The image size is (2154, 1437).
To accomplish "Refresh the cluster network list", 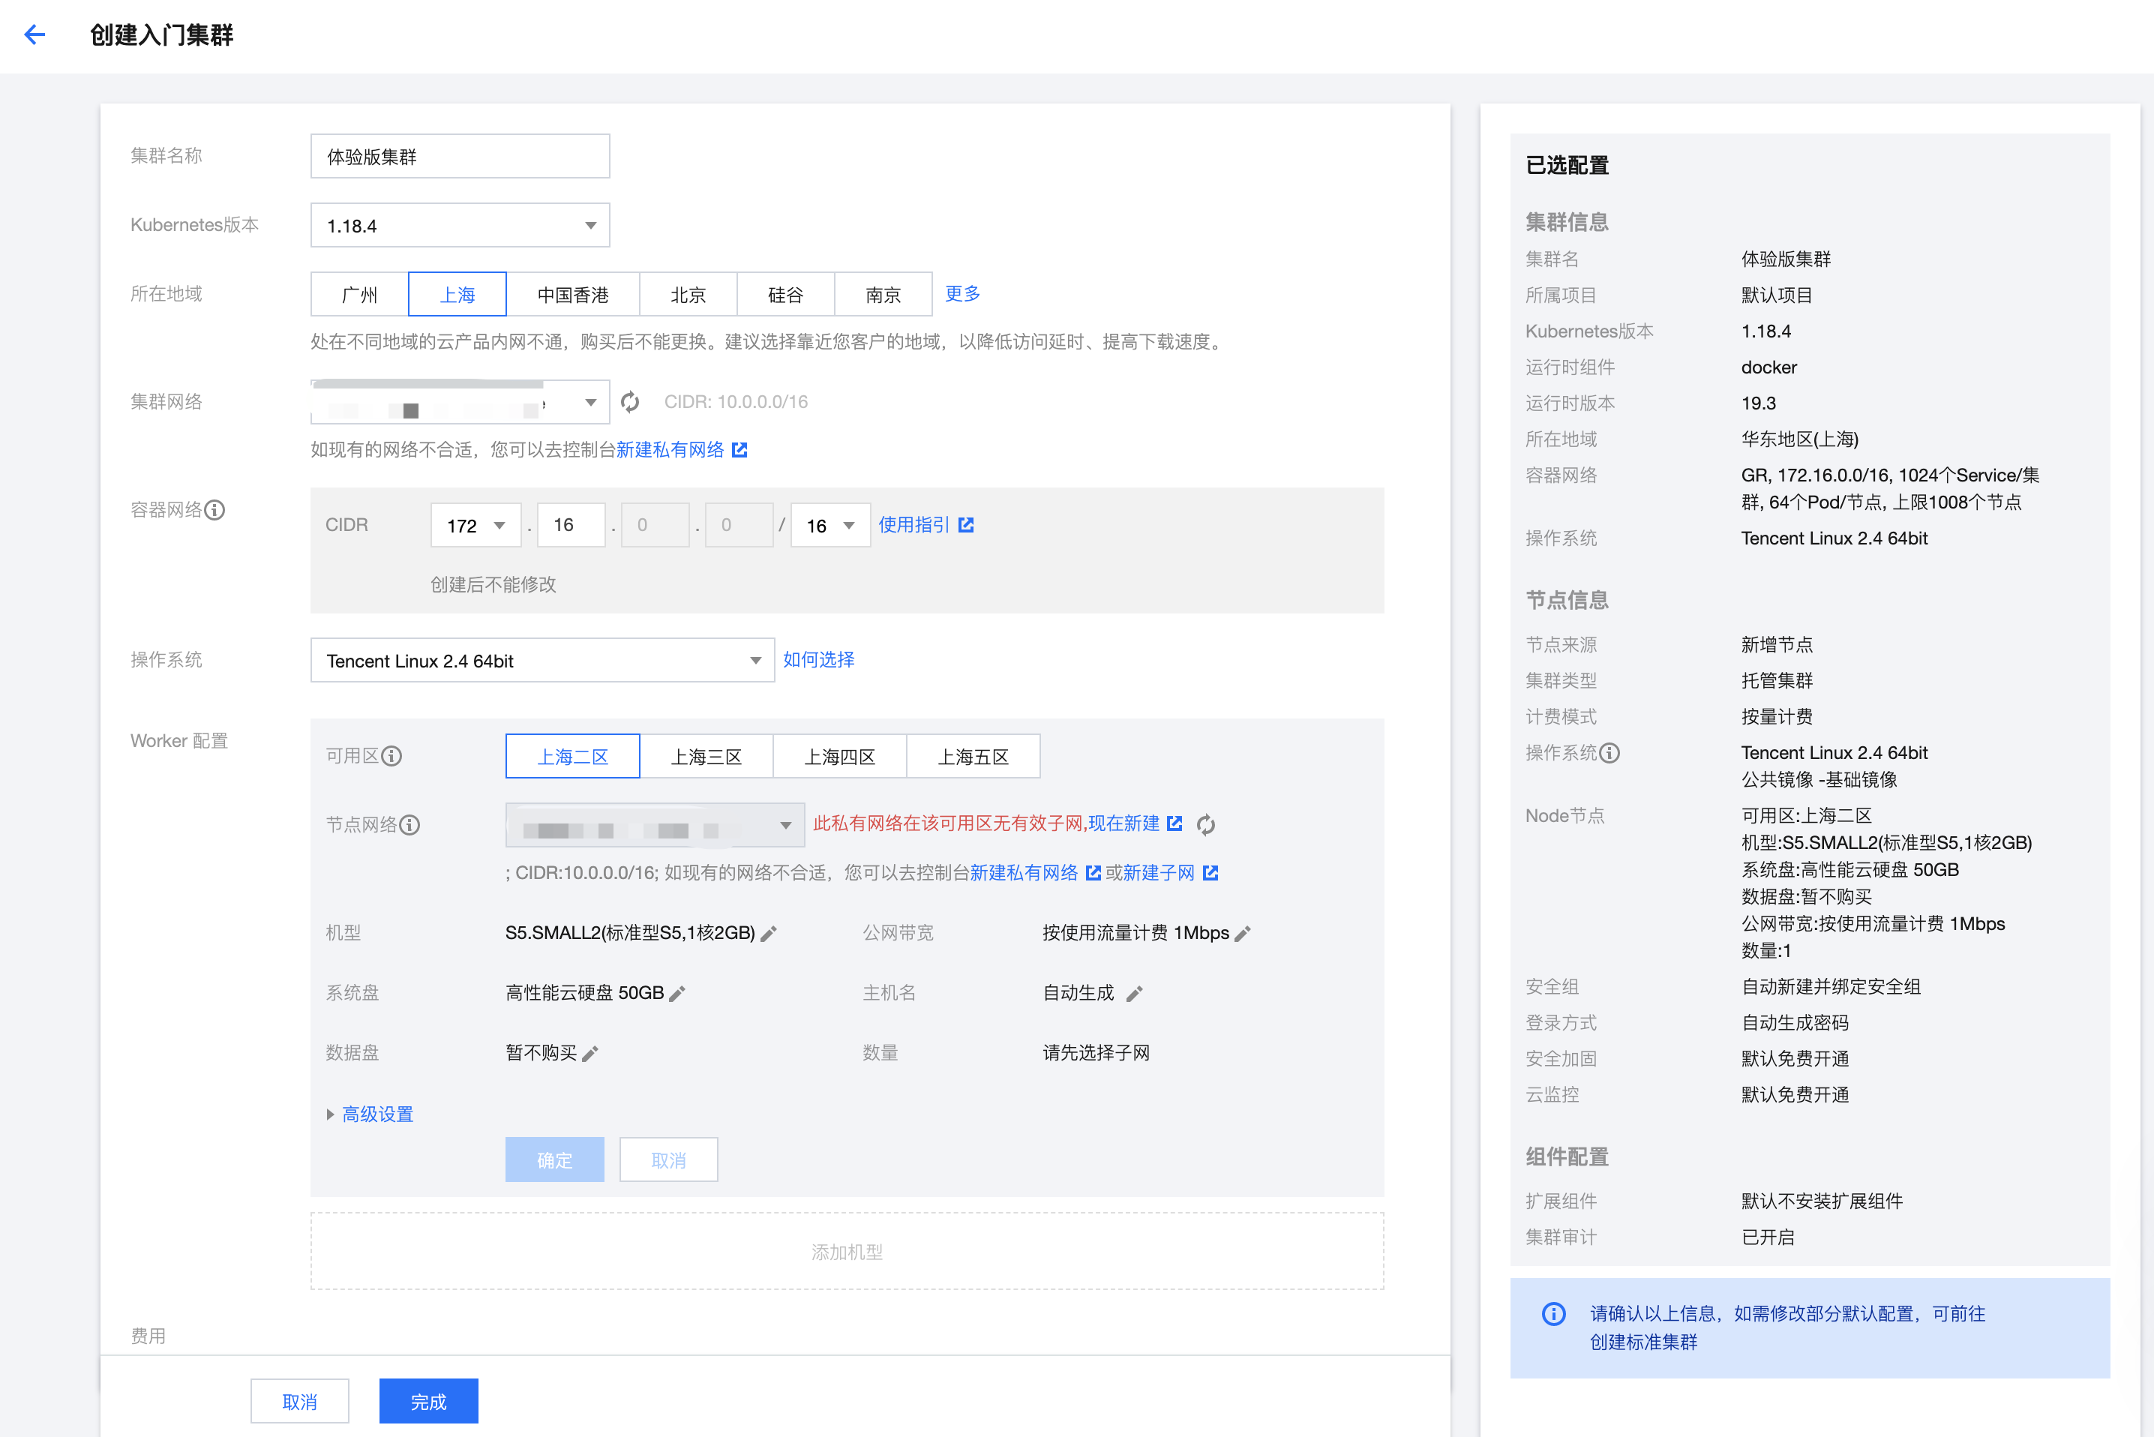I will pos(630,401).
